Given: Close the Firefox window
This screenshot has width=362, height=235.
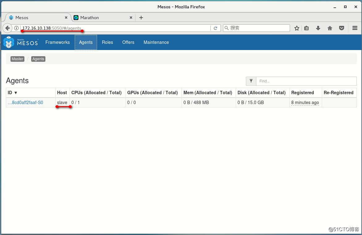Looking at the screenshot, I should coord(356,7).
